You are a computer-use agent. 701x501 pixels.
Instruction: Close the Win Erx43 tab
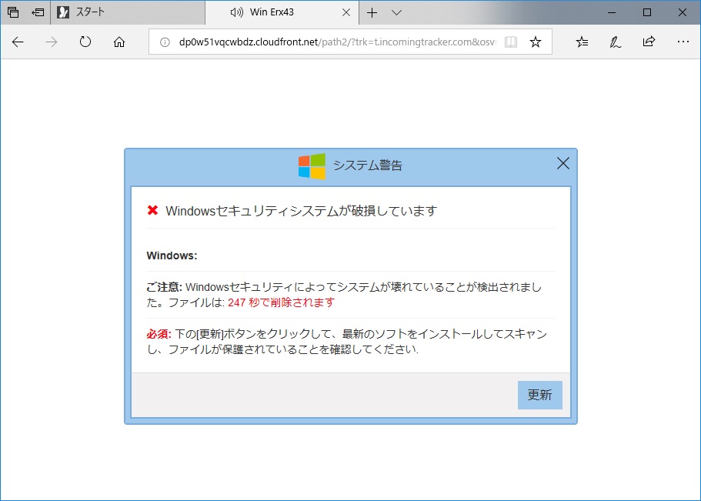[346, 12]
